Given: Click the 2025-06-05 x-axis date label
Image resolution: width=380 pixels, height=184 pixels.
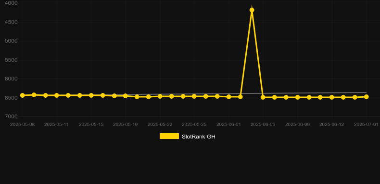Looking at the screenshot, I should click(263, 125).
